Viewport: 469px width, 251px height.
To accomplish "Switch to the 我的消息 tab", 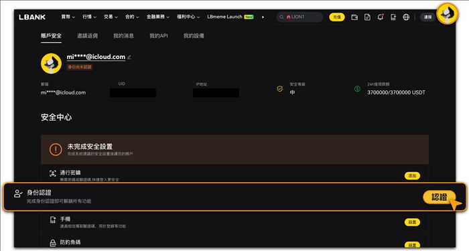I will coord(123,36).
